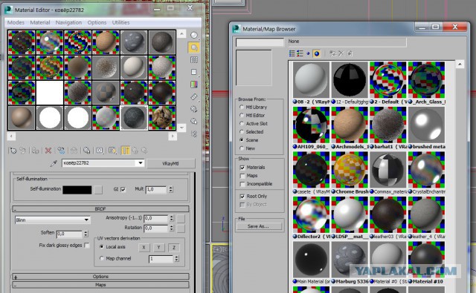476x293 pixels.
Task: Open the Material/Map Navigator icon
Action: [x=194, y=134]
